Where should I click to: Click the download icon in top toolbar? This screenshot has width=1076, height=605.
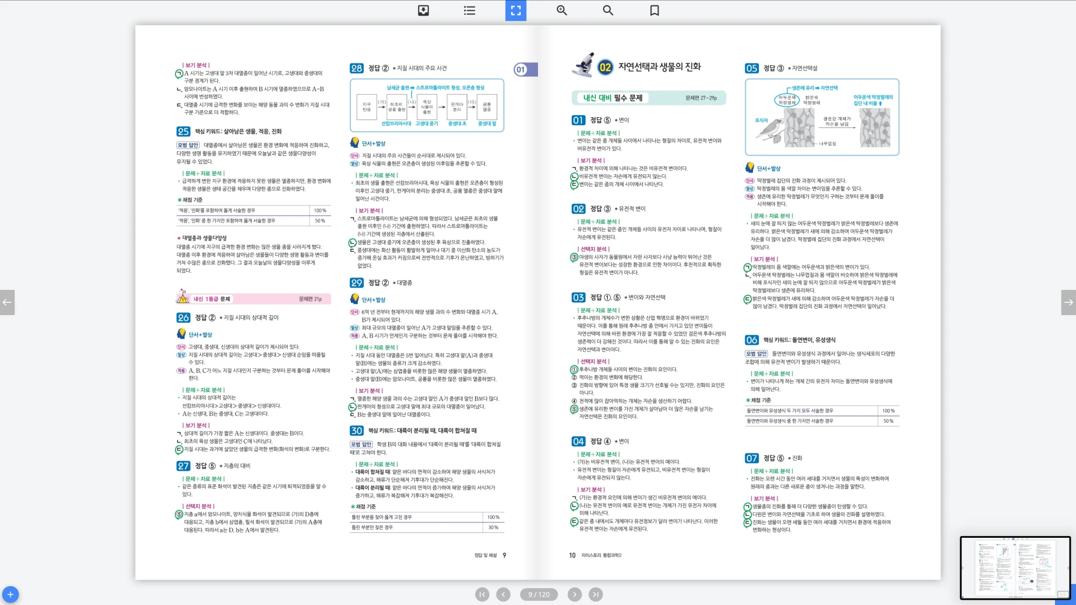423,10
